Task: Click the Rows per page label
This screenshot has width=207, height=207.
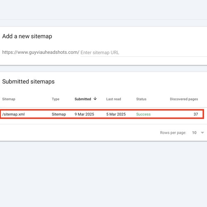Action: (173, 133)
